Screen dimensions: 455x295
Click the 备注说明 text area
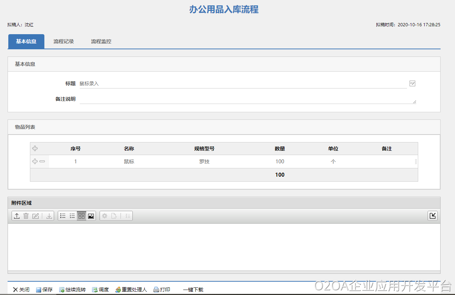248,99
